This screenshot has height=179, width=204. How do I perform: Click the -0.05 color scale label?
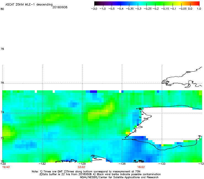tap(182, 9)
